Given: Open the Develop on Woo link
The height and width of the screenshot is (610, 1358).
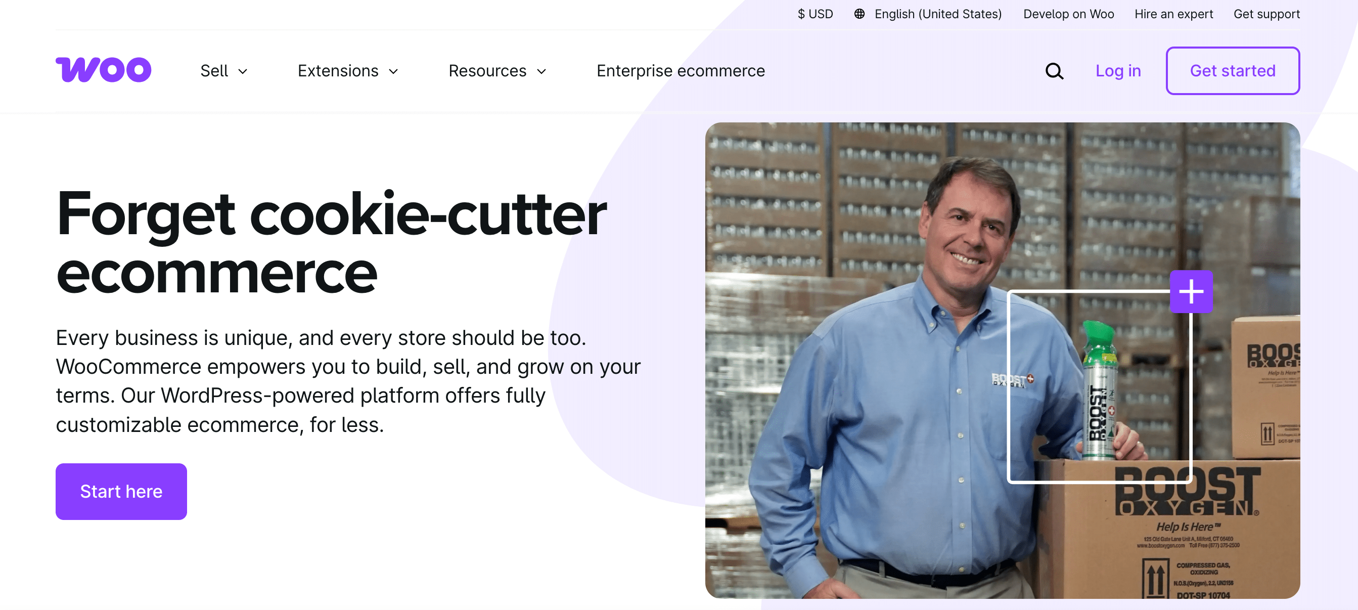Looking at the screenshot, I should pyautogui.click(x=1068, y=14).
